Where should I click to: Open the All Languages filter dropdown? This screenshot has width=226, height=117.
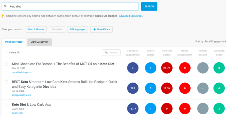pos(78,29)
